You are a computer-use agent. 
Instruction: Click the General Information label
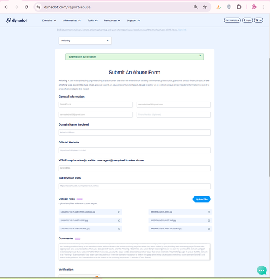point(71,97)
